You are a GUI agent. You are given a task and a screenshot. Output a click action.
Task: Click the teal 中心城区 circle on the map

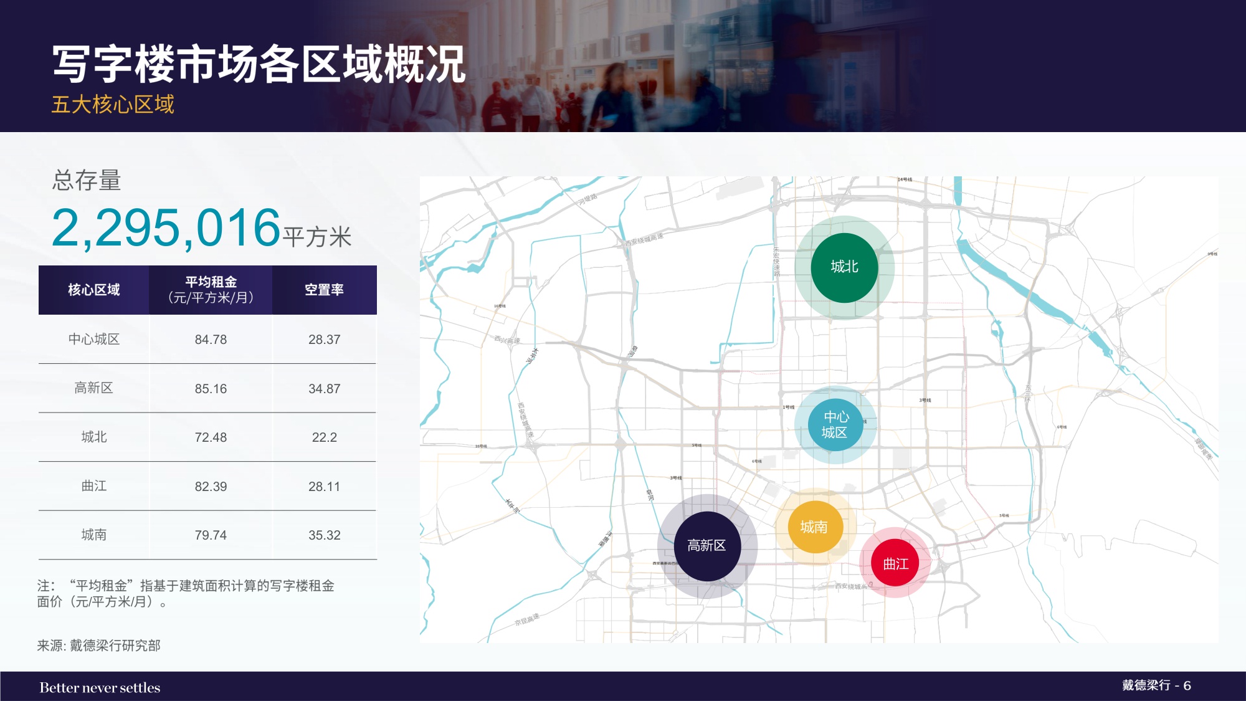pos(837,425)
